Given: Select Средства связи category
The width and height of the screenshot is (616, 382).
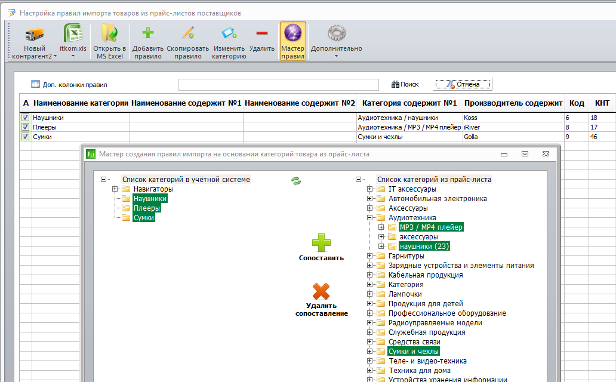Looking at the screenshot, I should (414, 342).
